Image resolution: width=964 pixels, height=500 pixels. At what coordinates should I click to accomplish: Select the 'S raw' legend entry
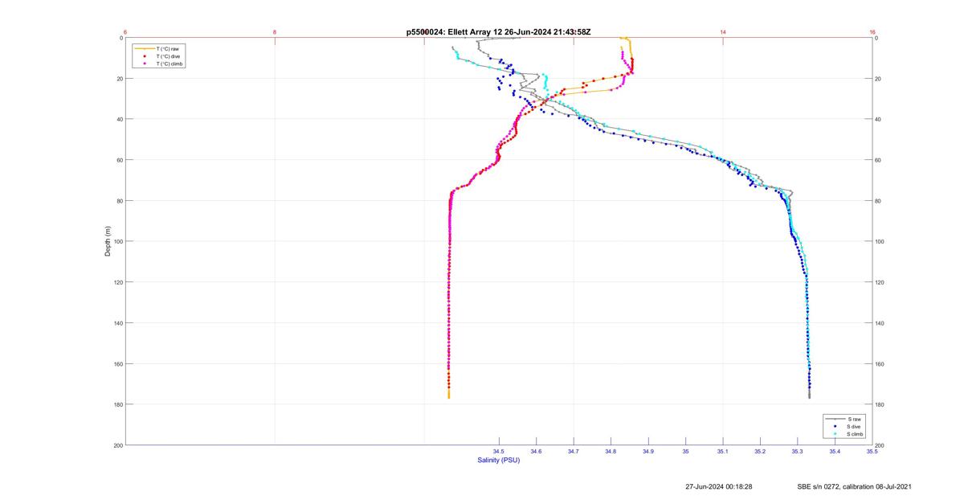pos(854,420)
